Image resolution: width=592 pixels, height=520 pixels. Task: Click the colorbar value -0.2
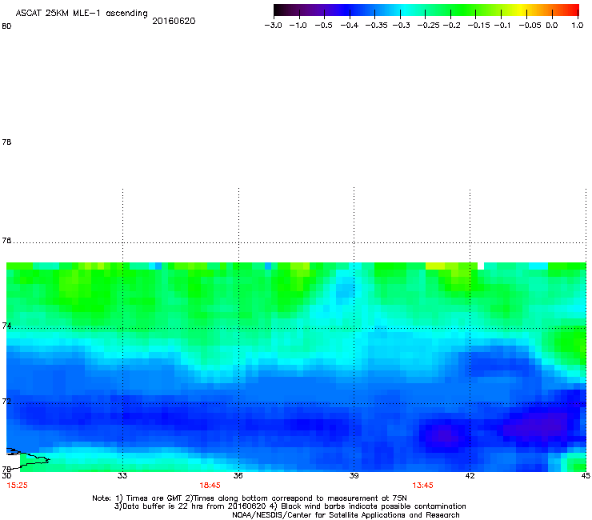point(451,26)
